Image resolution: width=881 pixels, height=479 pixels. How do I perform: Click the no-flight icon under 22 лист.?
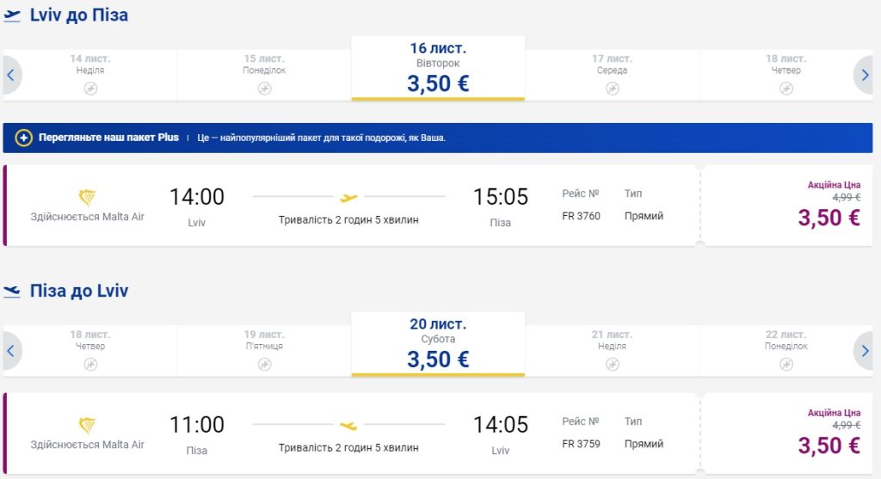point(786,364)
